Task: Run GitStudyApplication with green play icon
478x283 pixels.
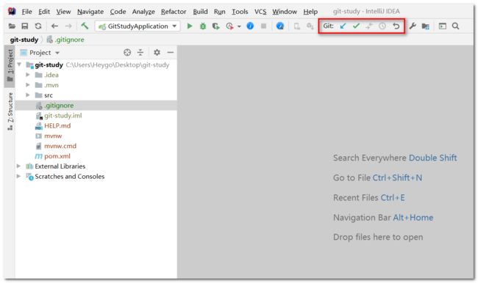Action: pyautogui.click(x=189, y=26)
